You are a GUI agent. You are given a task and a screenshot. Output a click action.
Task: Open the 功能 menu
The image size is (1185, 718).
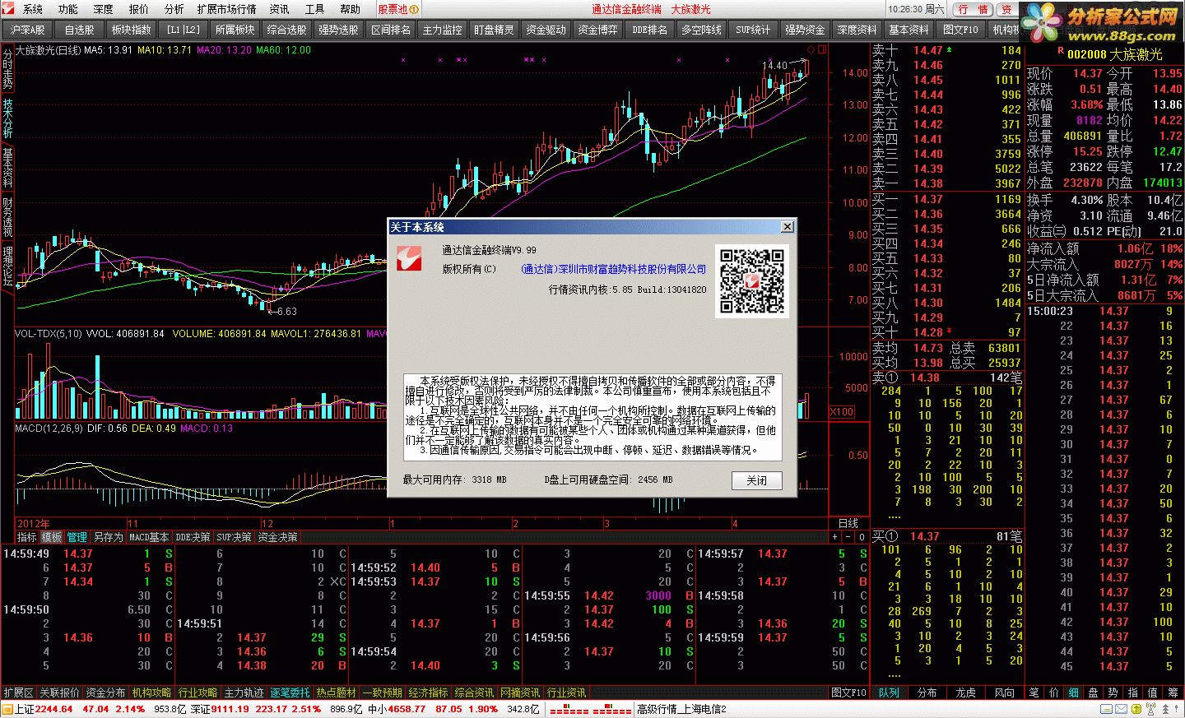(68, 9)
